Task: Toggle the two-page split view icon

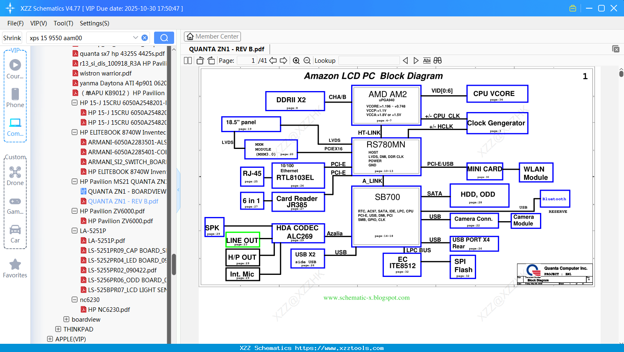Action: 188,60
